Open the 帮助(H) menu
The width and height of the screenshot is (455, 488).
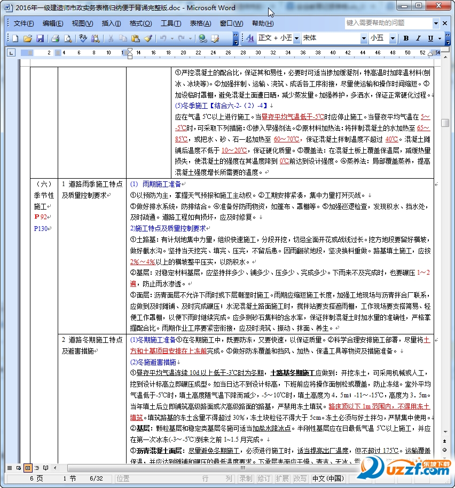click(x=263, y=23)
